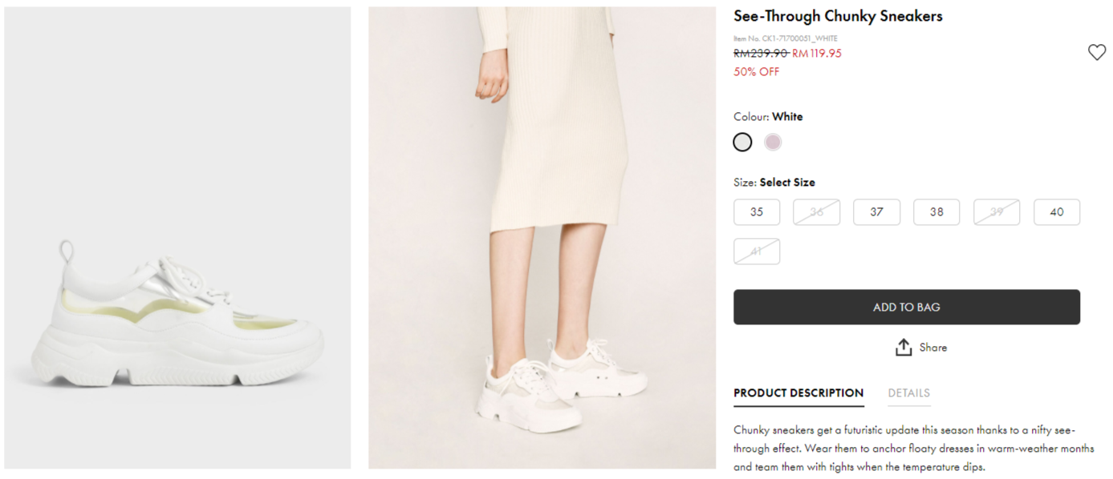Select the white colour swatch
This screenshot has width=1113, height=479.
pos(742,143)
